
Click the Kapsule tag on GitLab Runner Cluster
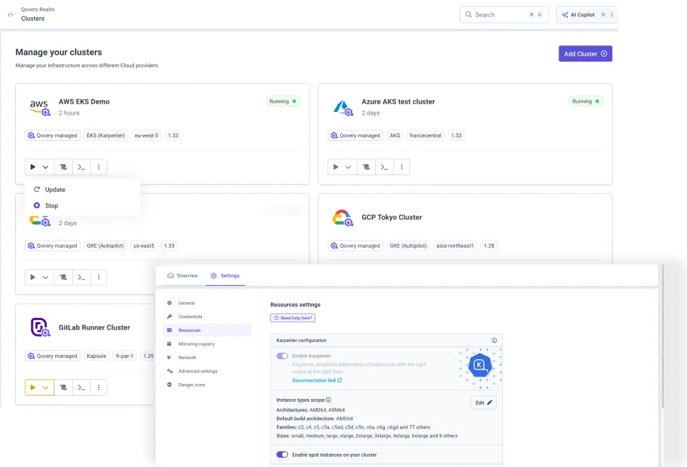coord(96,356)
